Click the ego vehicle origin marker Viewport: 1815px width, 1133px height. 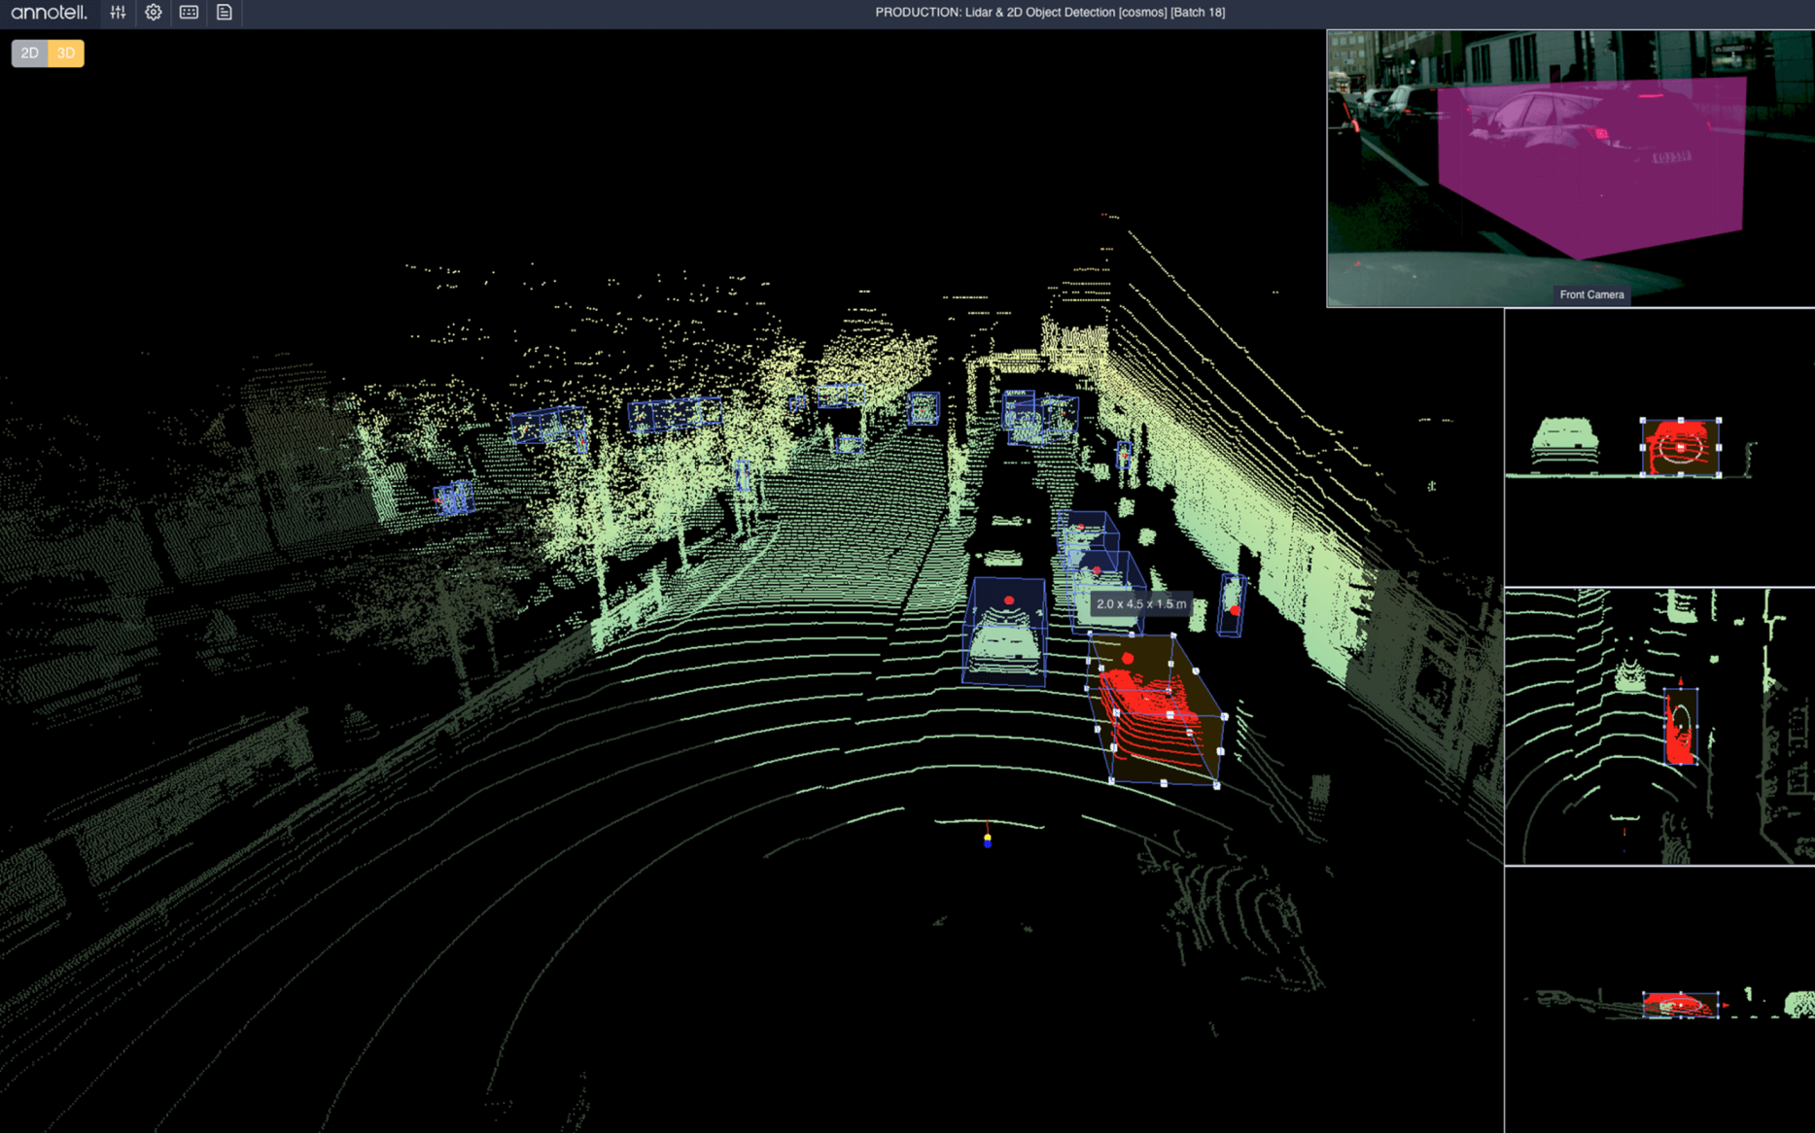[x=988, y=839]
